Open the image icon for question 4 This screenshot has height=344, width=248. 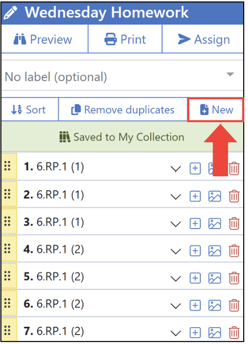coord(214,251)
